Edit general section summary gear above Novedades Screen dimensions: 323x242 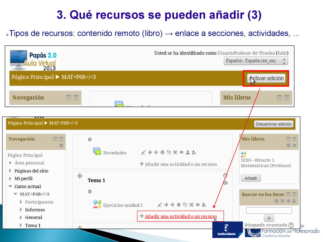90,139
